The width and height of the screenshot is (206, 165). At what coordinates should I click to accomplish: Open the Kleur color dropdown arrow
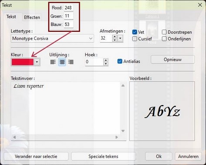coord(37,62)
